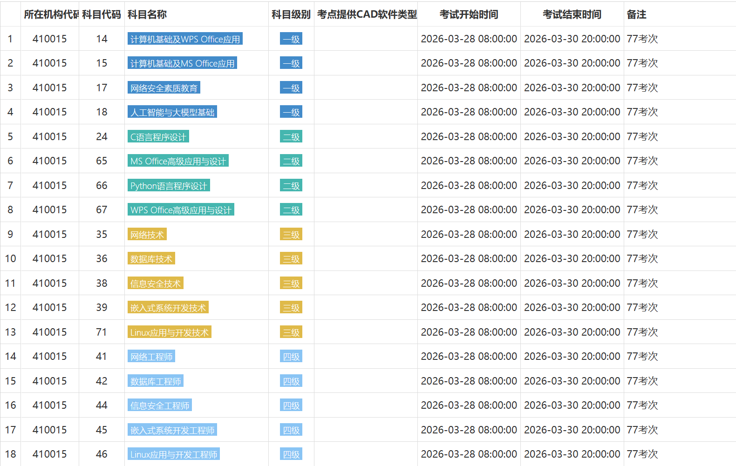The image size is (736, 466).
Task: Click the 计算机基础及WPS Office应用 tag
Action: click(x=185, y=39)
